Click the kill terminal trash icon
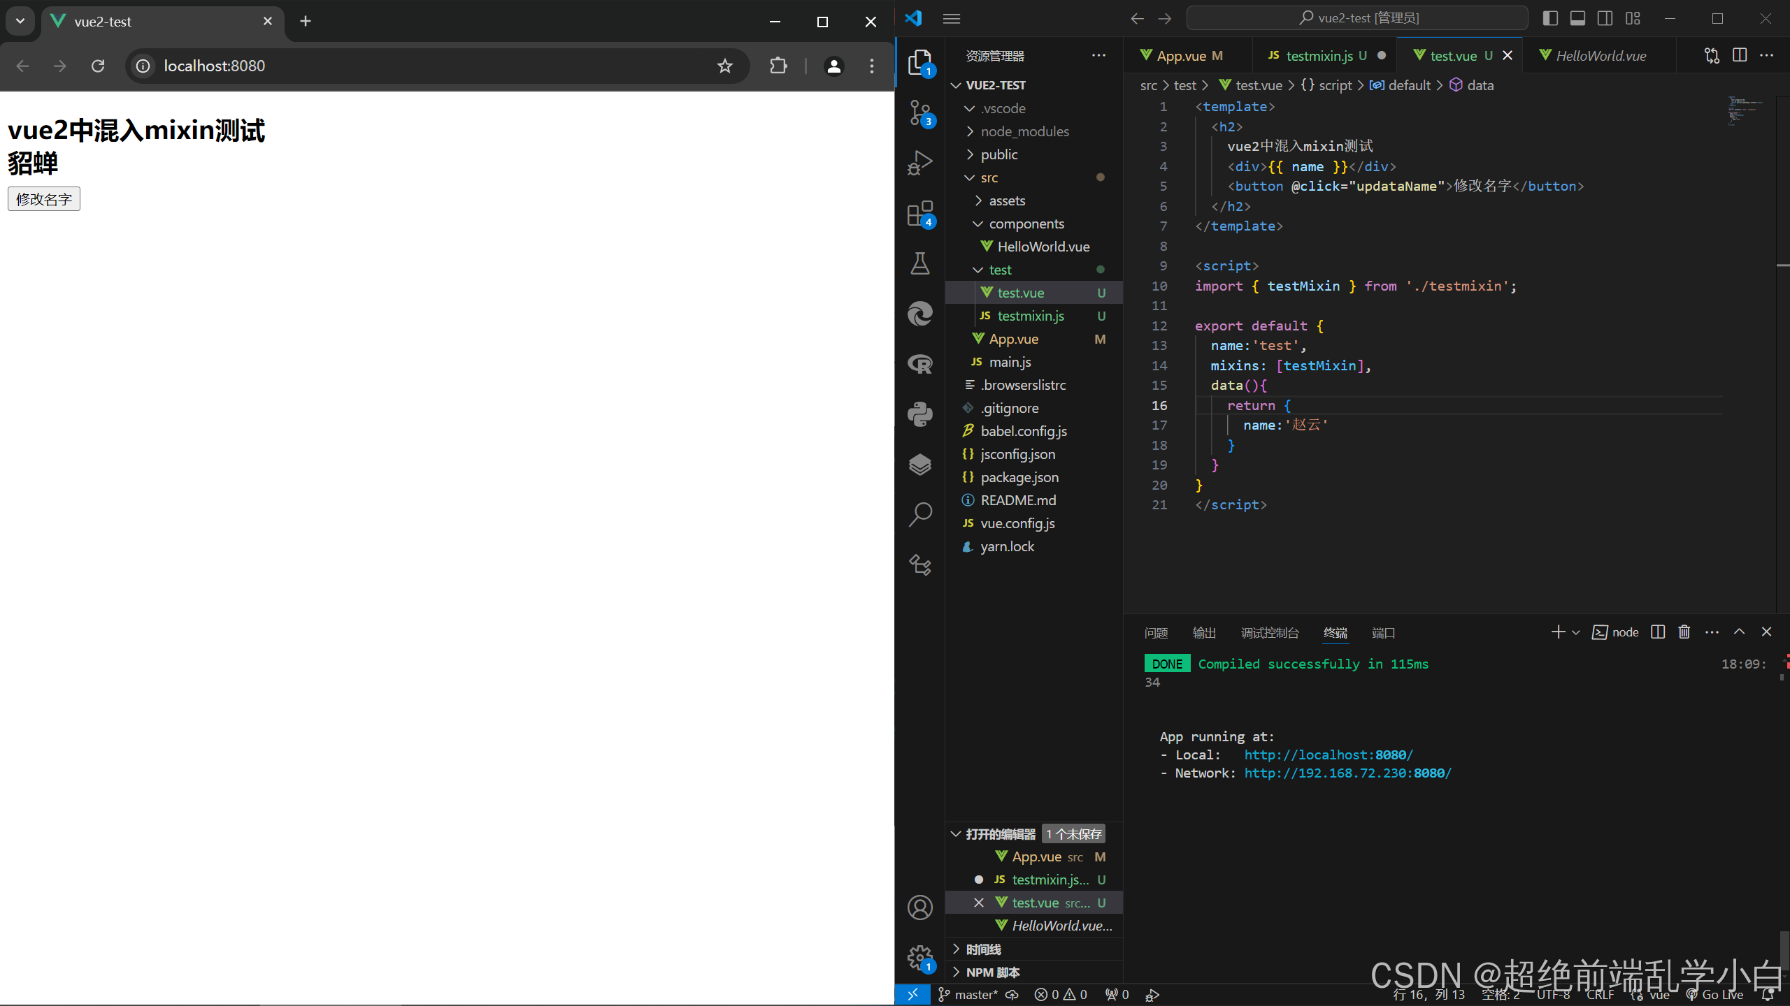The height and width of the screenshot is (1006, 1790). click(1684, 632)
